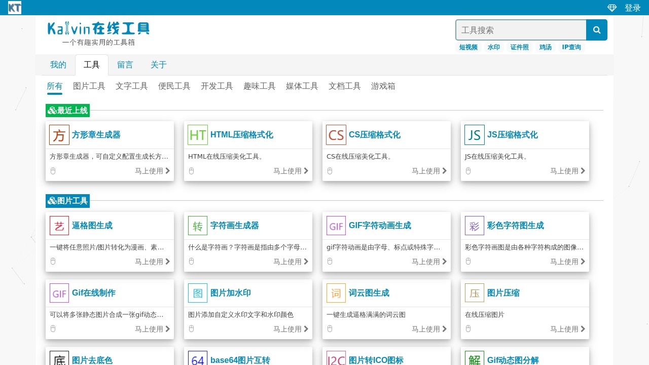Click the 转 icon for 字符画生成器

[197, 226]
